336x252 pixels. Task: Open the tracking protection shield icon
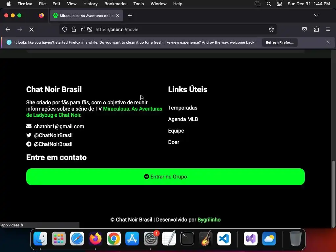pyautogui.click(x=65, y=29)
